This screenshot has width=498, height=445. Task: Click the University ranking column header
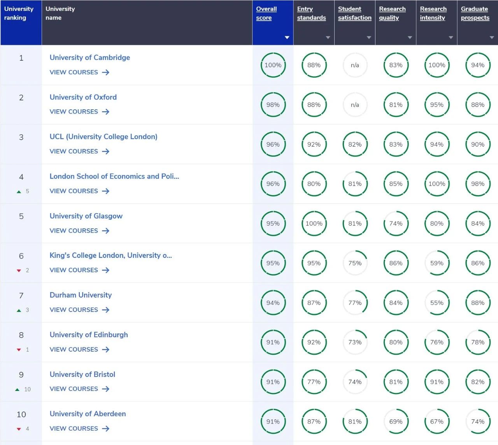(19, 13)
